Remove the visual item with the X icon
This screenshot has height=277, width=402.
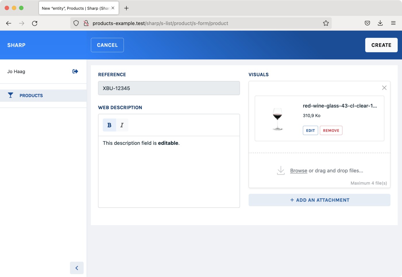tap(384, 88)
